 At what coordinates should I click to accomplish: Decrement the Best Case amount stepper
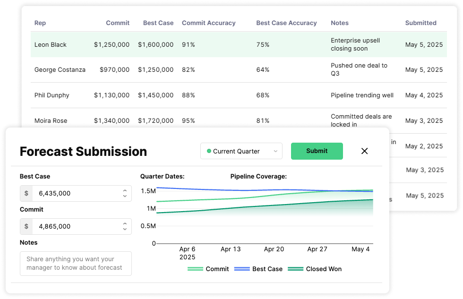pos(125,196)
